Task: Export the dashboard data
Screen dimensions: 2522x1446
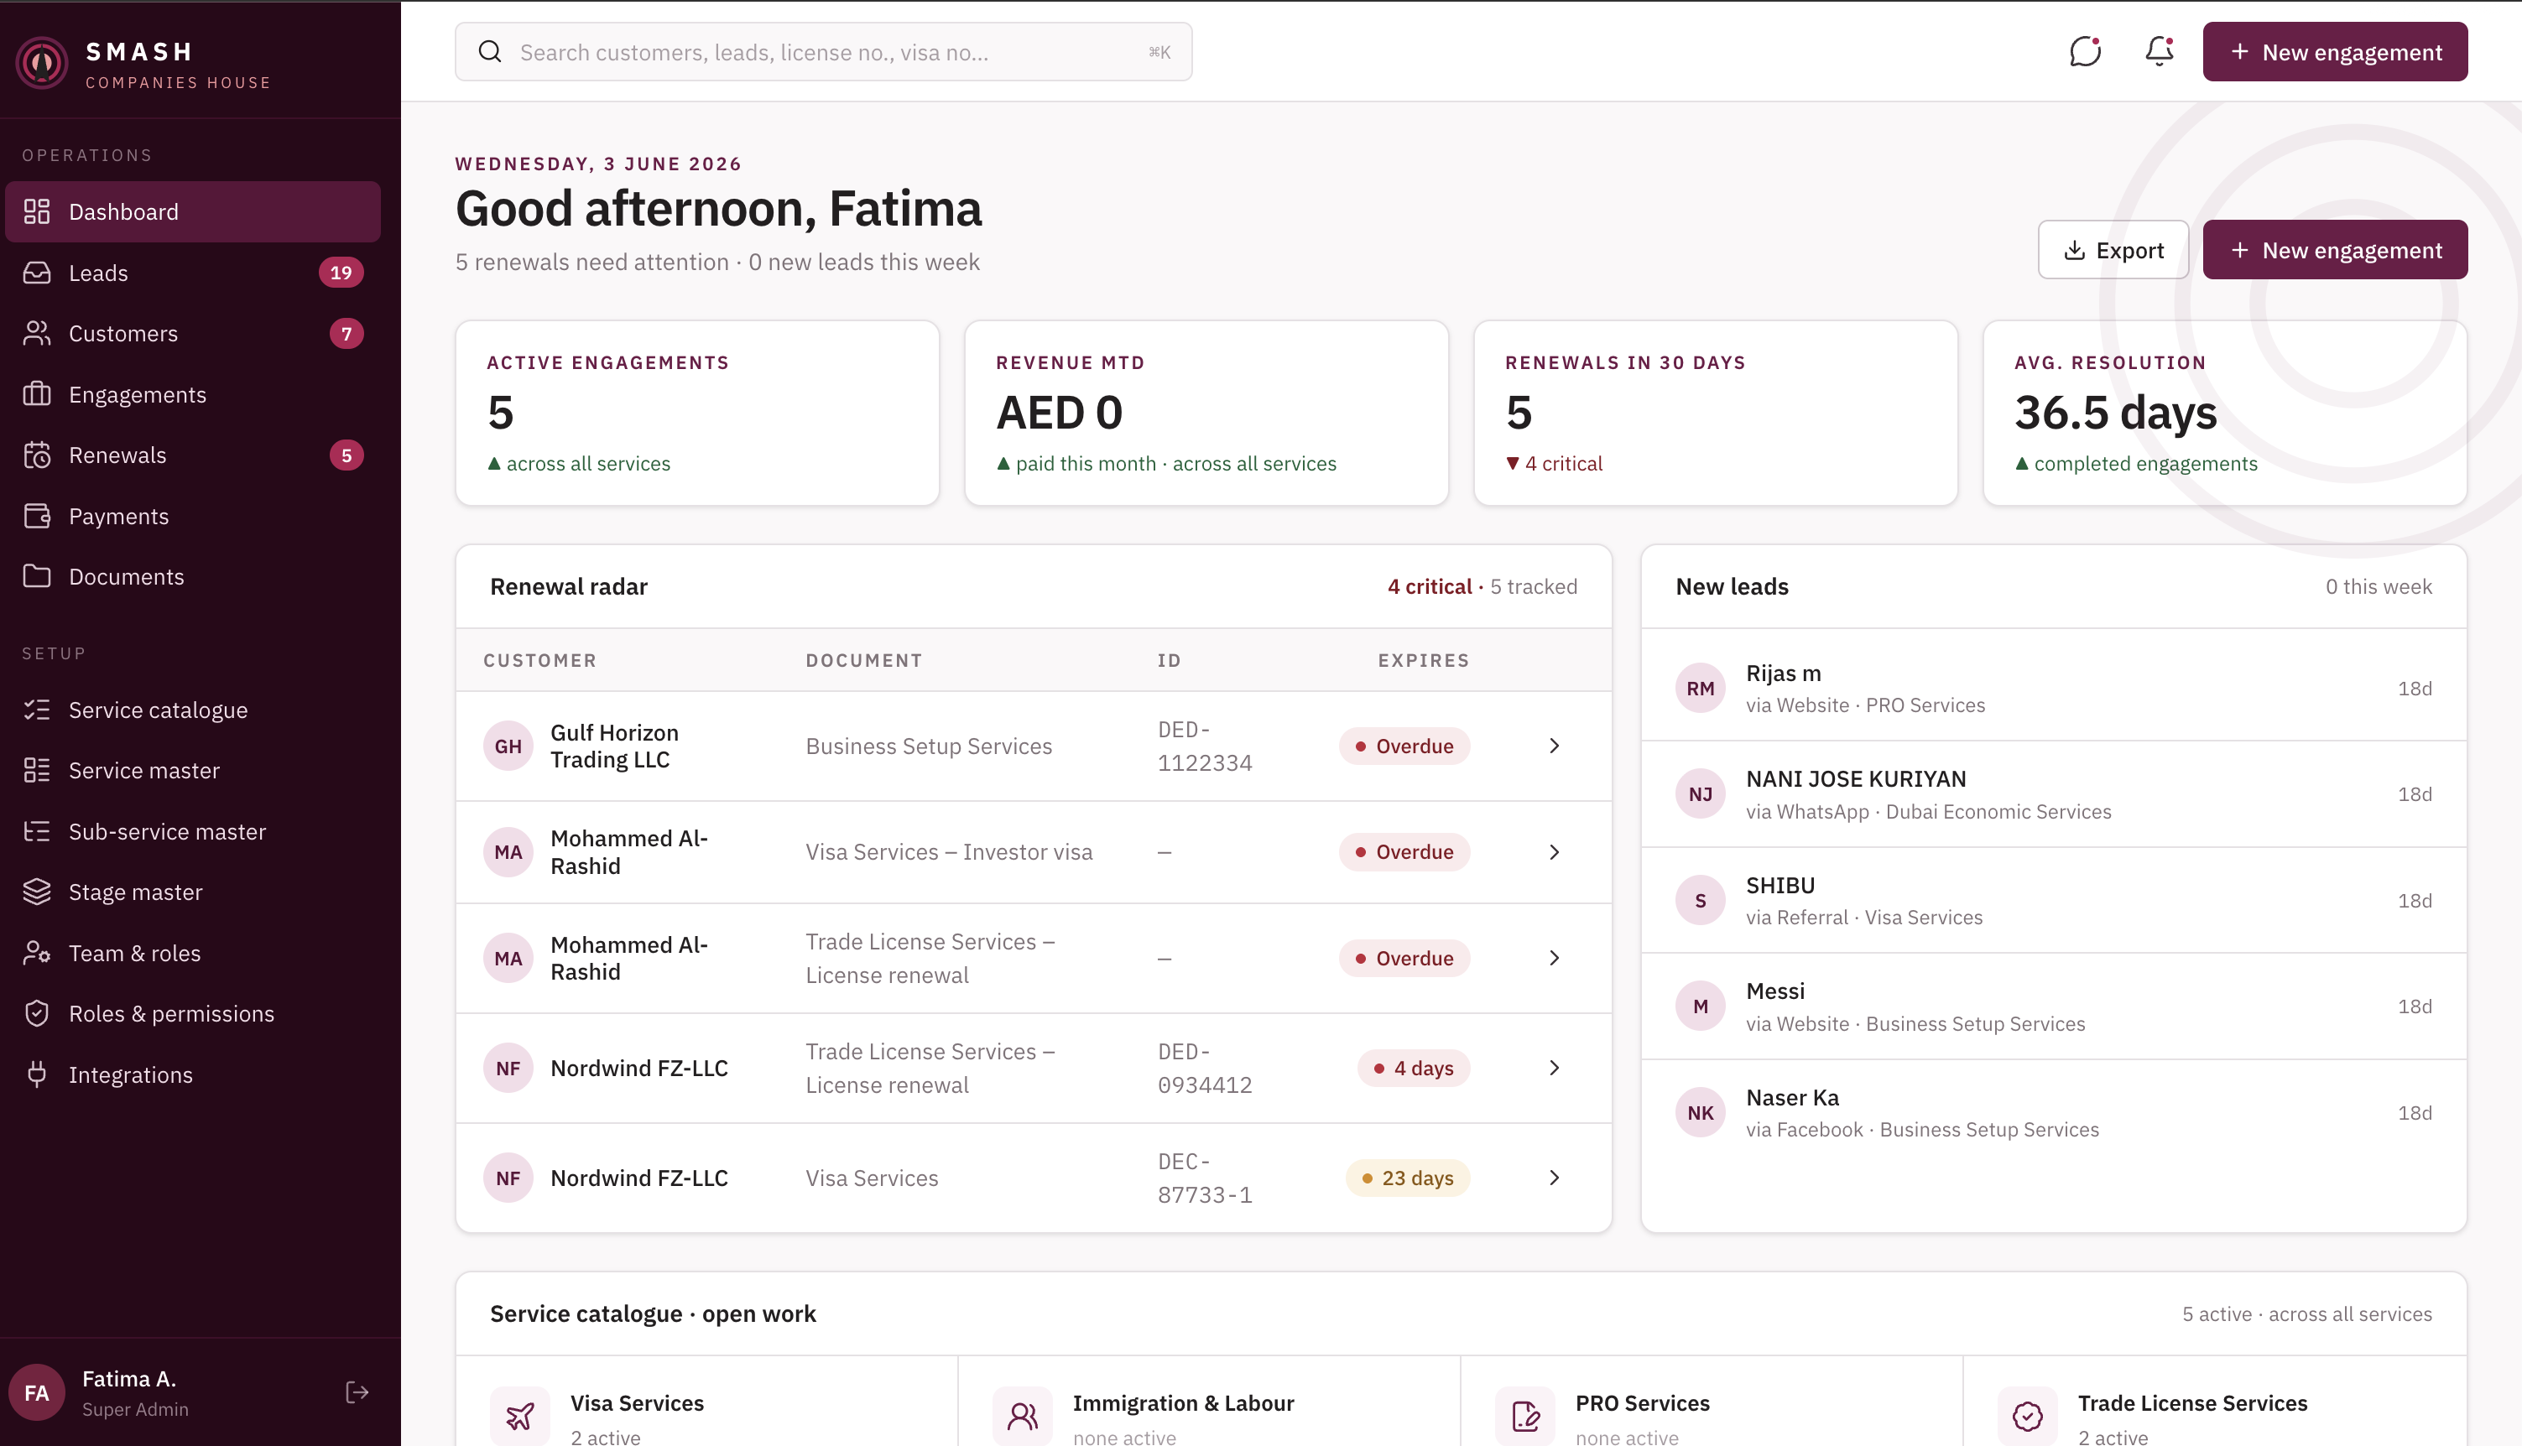Action: coord(2113,249)
